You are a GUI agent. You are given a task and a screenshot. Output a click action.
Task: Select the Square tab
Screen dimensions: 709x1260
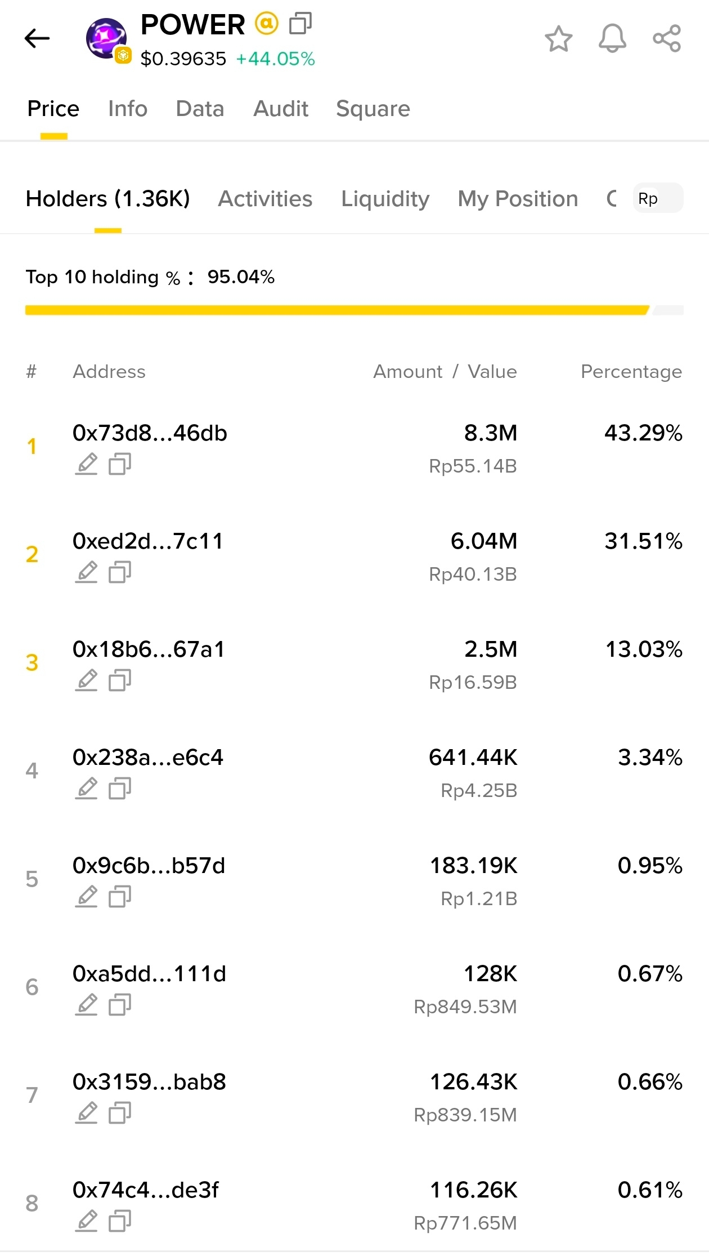pyautogui.click(x=373, y=109)
